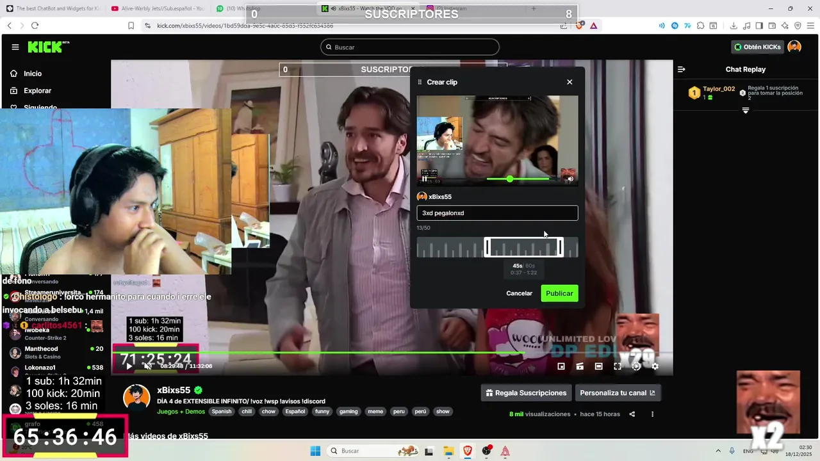Open Brave Leo AI assistant

coord(785,26)
